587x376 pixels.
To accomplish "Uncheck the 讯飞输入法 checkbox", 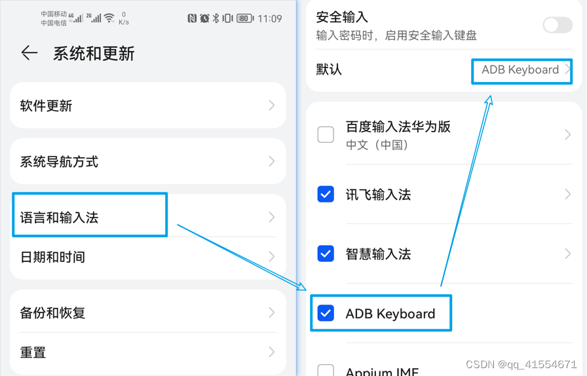I will (326, 194).
